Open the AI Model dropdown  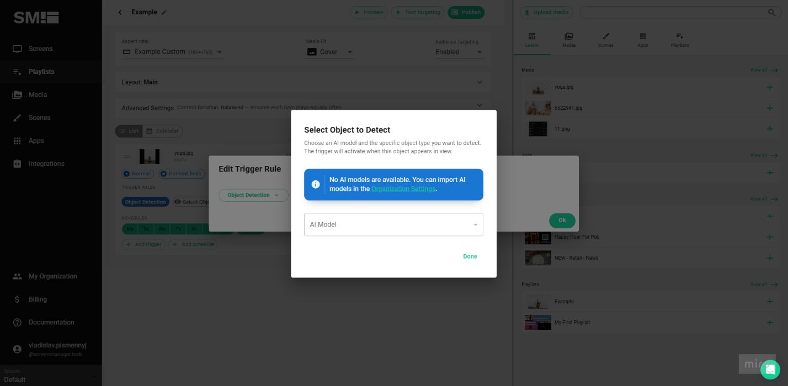pos(393,224)
